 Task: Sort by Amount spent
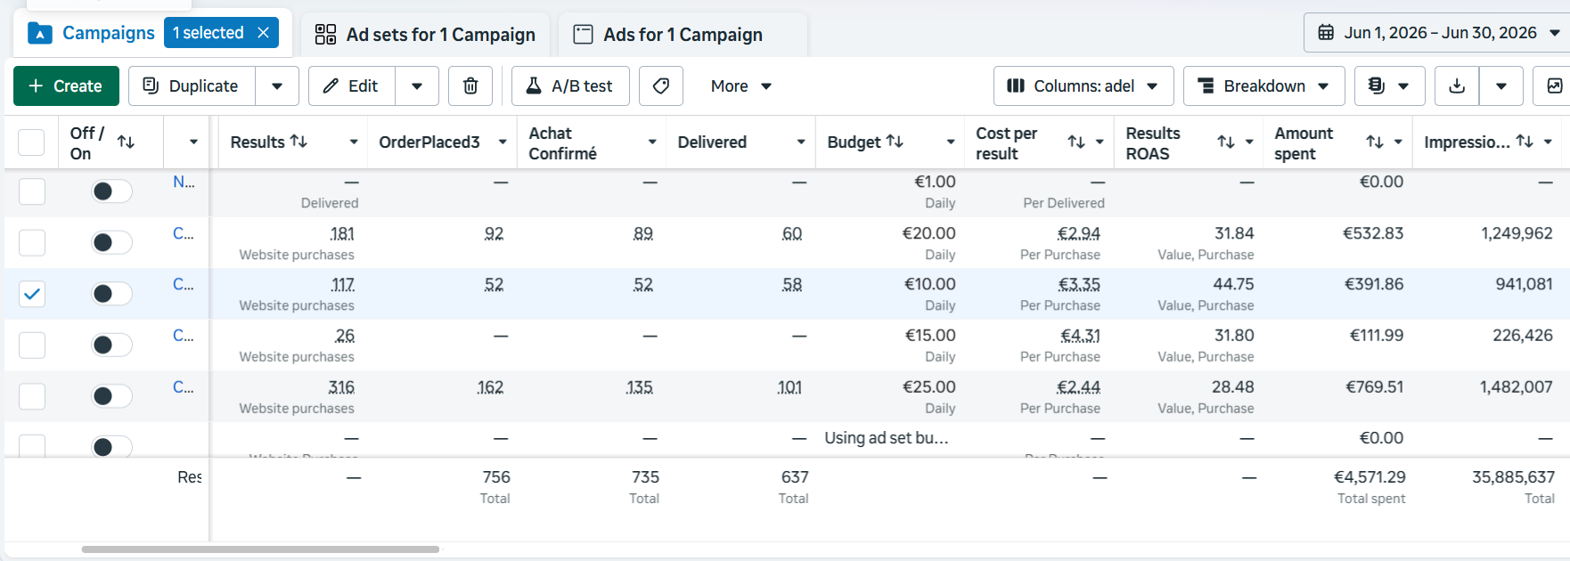(x=1375, y=142)
